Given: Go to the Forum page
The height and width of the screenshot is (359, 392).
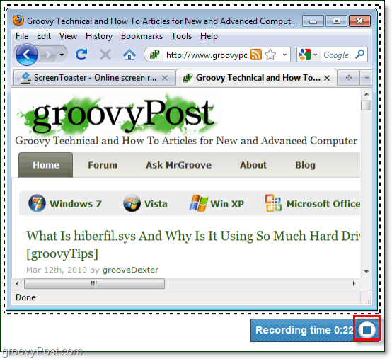Looking at the screenshot, I should (x=103, y=165).
